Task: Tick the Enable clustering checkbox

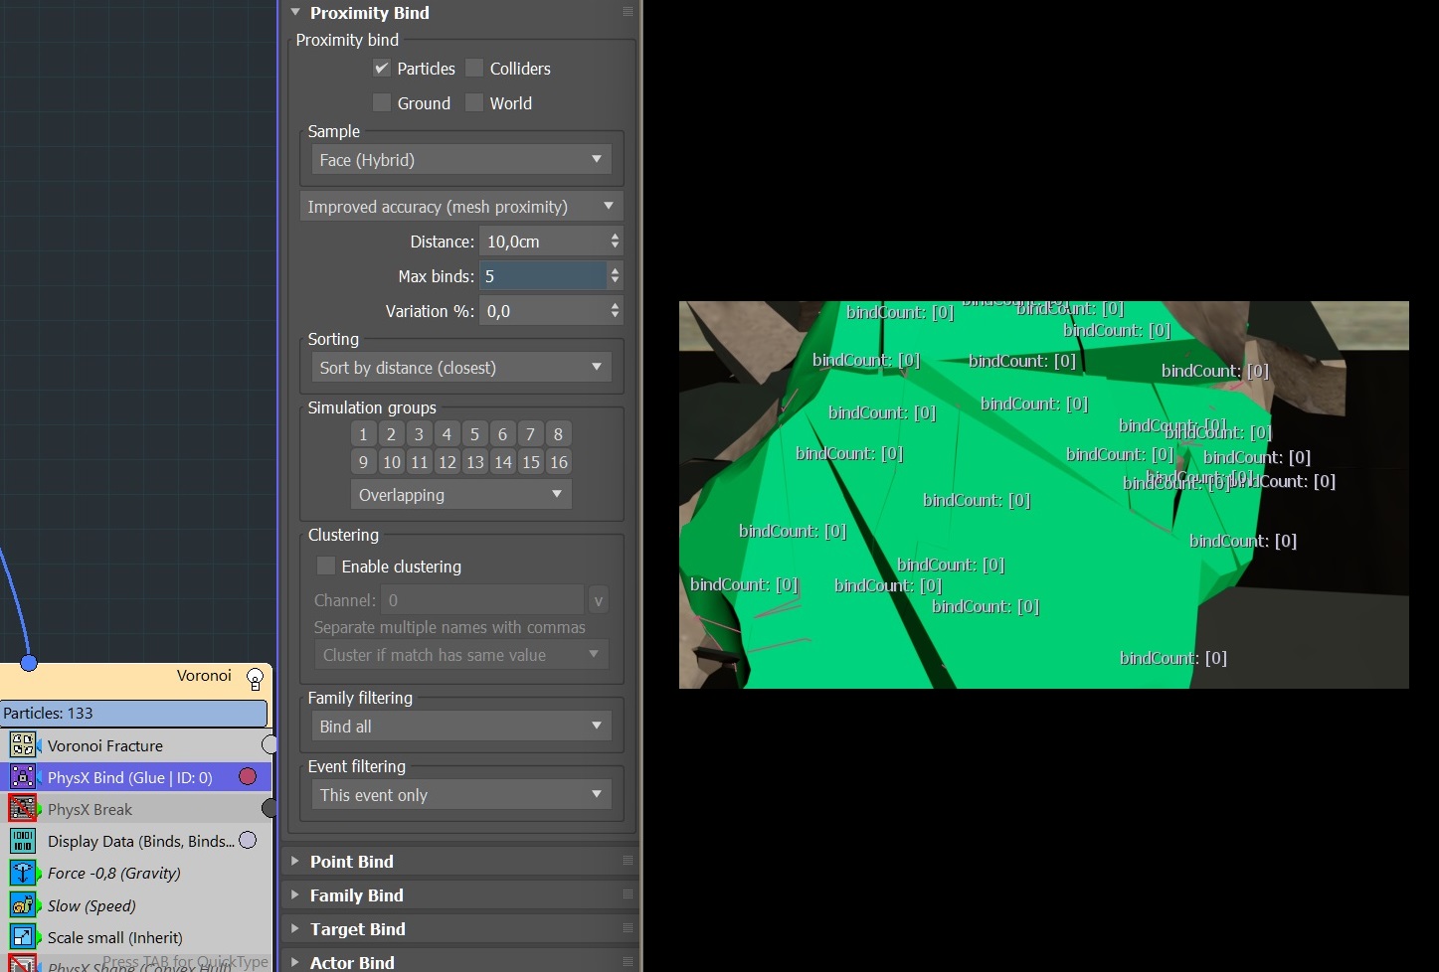Action: click(326, 566)
